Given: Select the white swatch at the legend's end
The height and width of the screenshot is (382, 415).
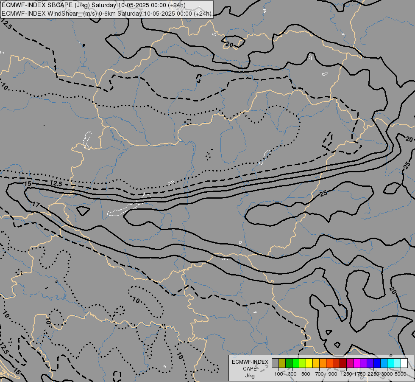Looking at the screenshot, I should 404,363.
